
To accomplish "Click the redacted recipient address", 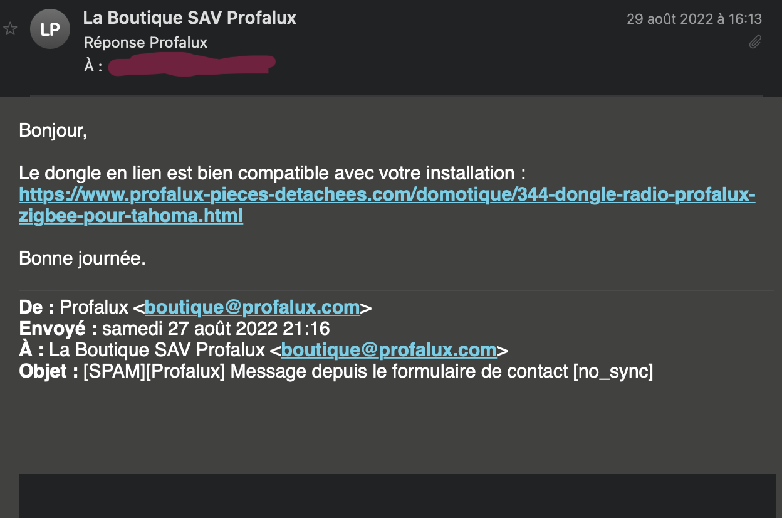I will coord(192,65).
